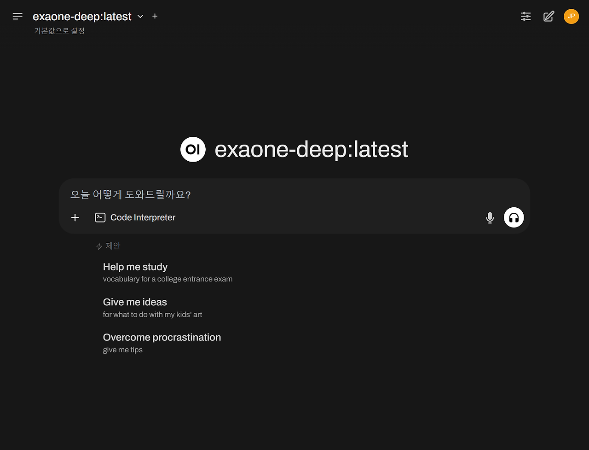Viewport: 589px width, 450px height.
Task: Click the Code Interpreter terminal icon
Action: point(100,217)
